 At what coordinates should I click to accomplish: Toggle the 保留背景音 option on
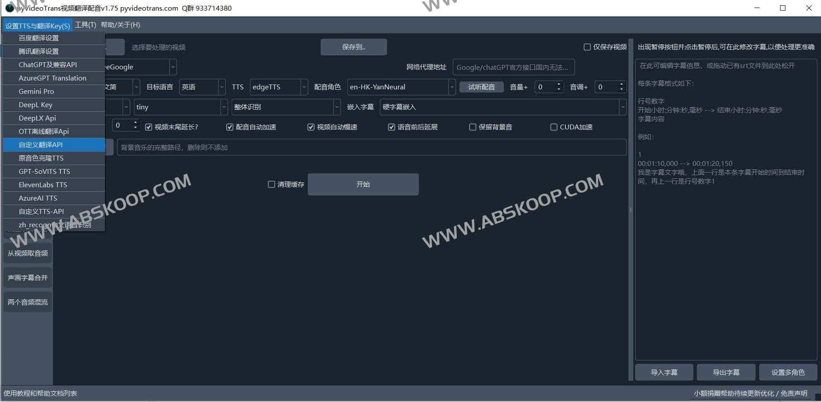click(x=472, y=127)
